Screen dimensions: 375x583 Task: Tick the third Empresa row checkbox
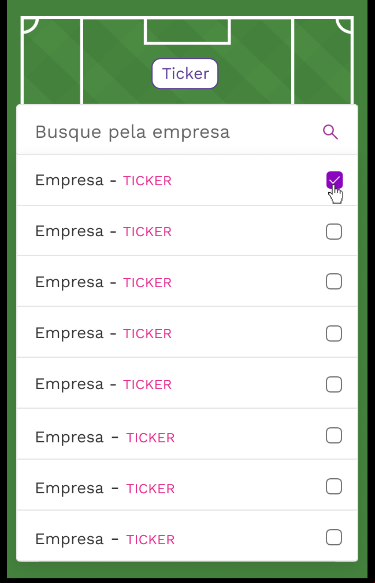pos(334,281)
